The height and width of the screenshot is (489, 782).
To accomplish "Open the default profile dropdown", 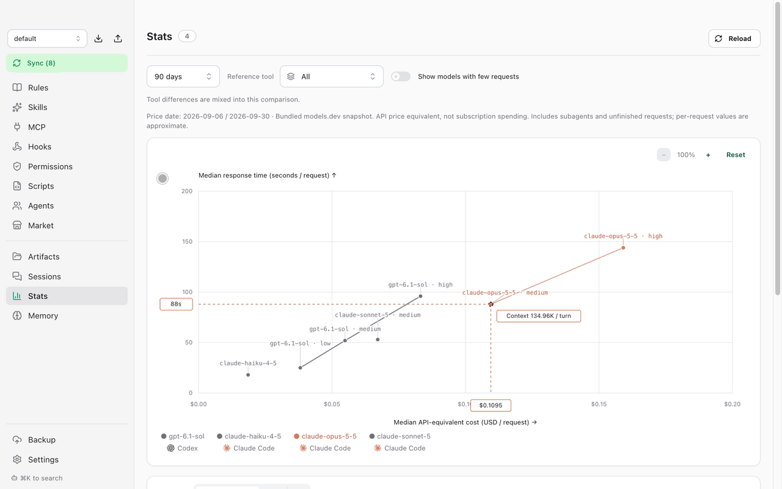I will click(x=47, y=39).
